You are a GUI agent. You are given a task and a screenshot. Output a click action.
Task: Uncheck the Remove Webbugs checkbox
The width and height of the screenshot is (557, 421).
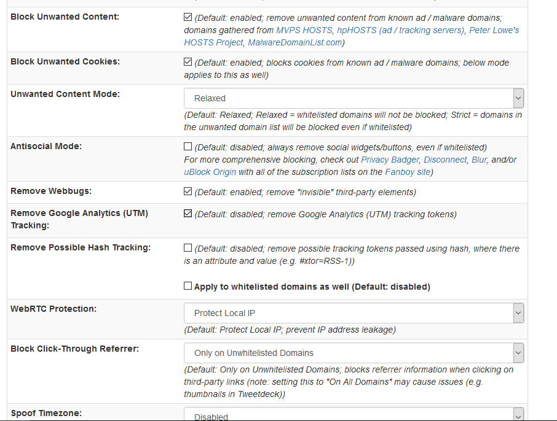click(x=188, y=191)
